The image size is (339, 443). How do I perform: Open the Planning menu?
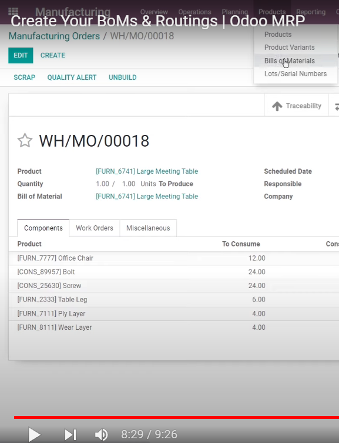[235, 12]
